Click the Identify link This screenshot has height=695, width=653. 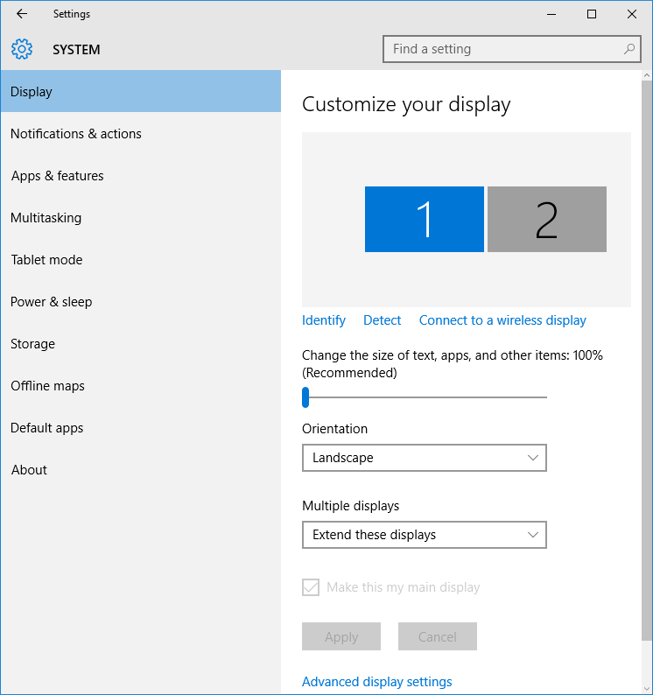324,320
